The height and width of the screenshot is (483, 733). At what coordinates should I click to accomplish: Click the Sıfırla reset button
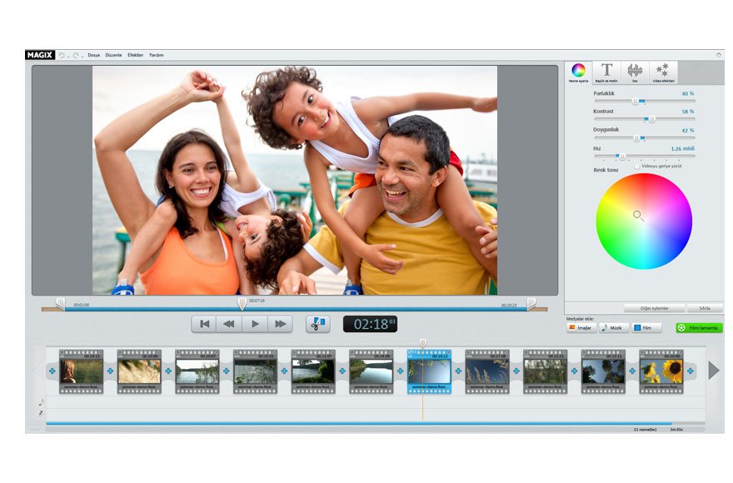pos(705,309)
